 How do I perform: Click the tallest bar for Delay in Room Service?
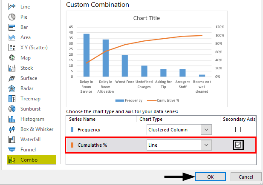coord(87,55)
